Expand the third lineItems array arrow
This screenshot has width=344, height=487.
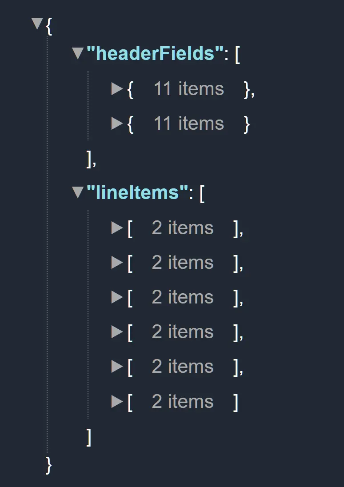[x=117, y=297]
